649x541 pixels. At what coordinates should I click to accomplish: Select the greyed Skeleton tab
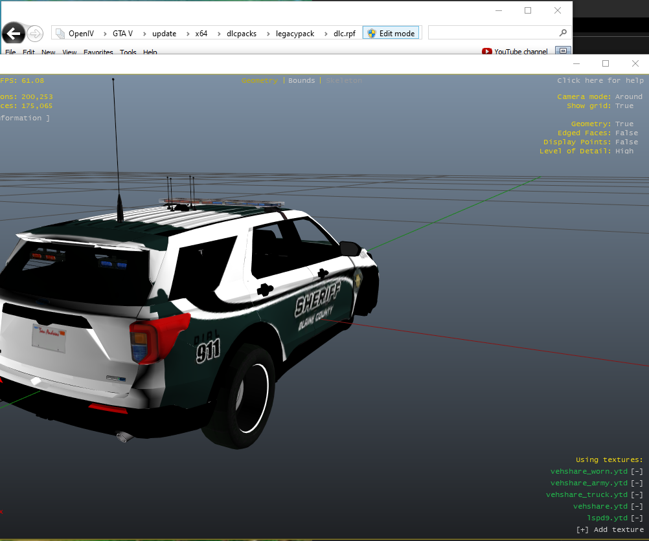click(343, 80)
